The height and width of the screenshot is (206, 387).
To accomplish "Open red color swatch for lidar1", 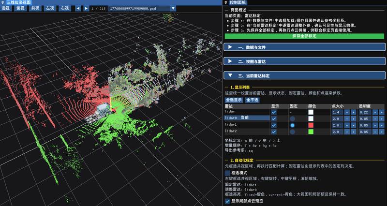I will [311, 125].
